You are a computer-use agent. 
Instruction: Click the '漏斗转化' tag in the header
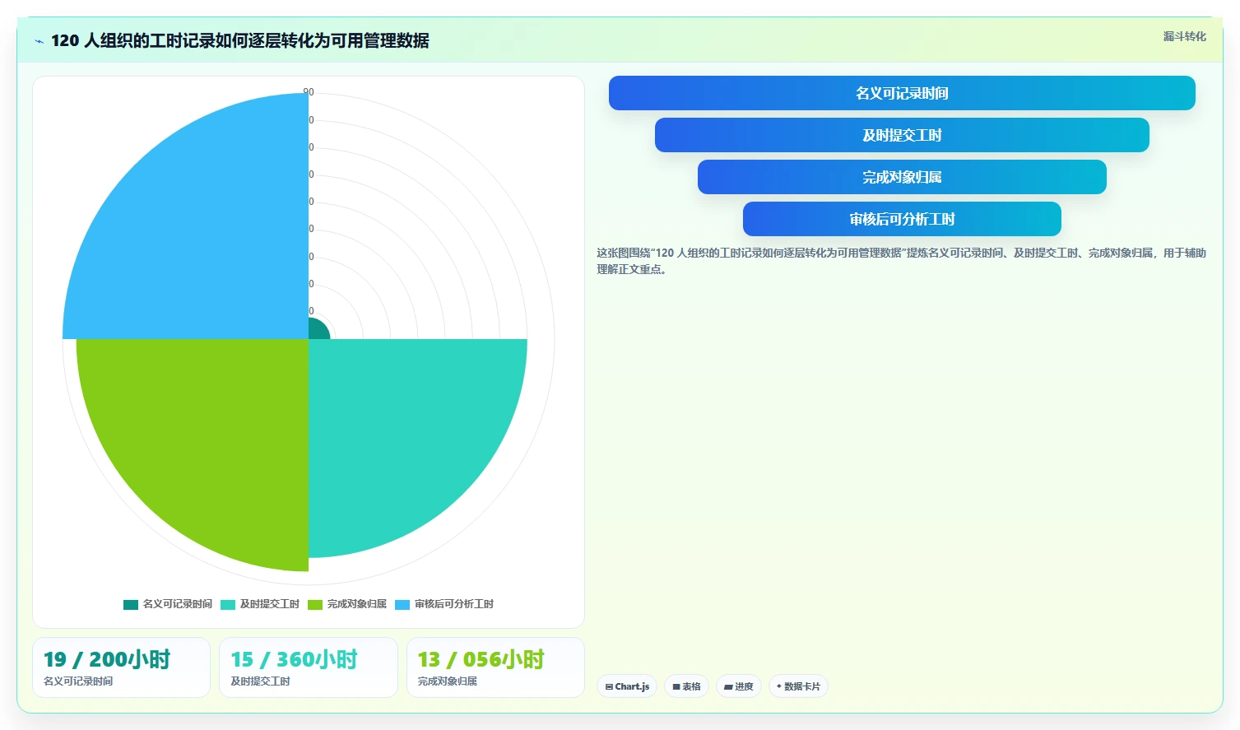[x=1184, y=36]
